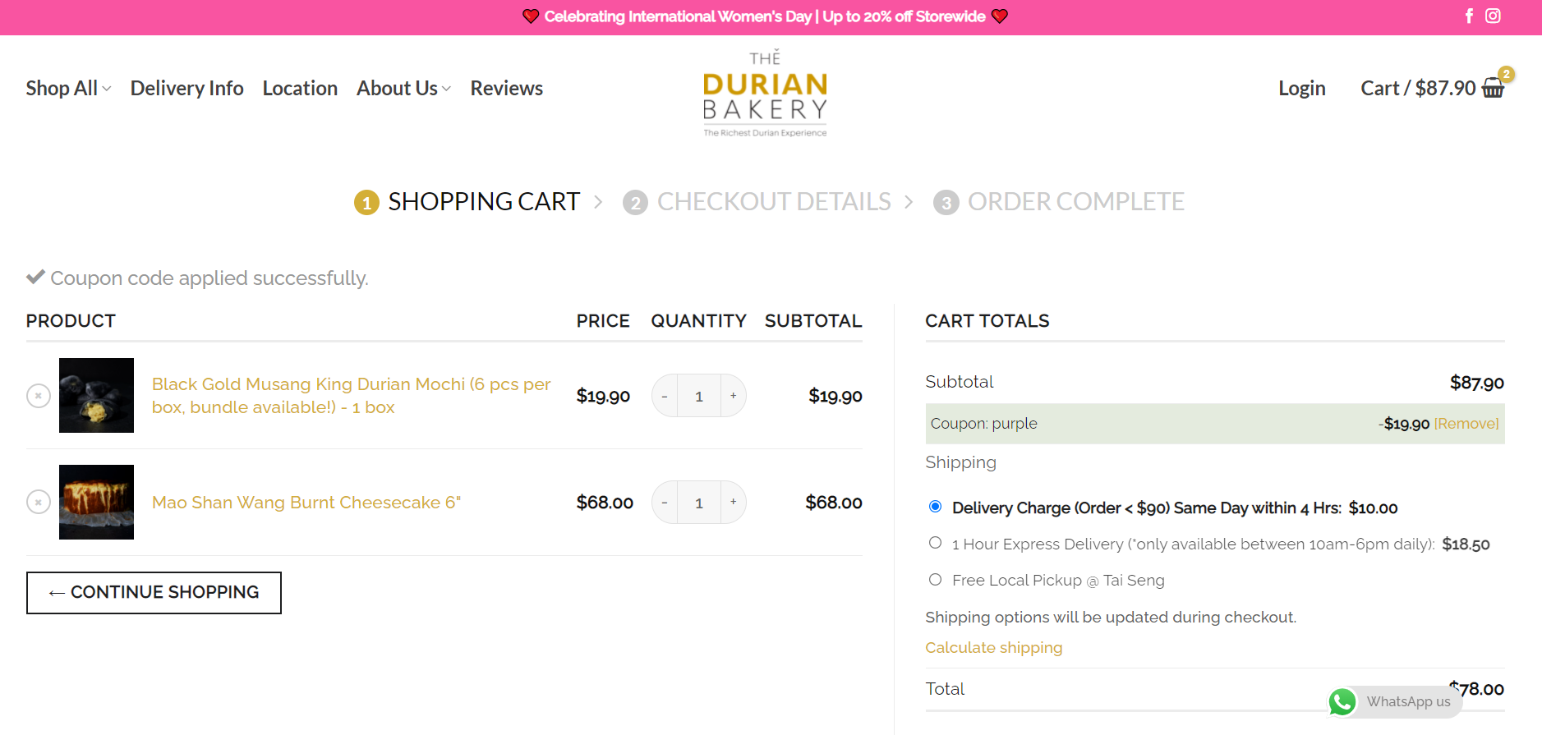Open the Login page
This screenshot has height=735, width=1542.
click(x=1301, y=88)
